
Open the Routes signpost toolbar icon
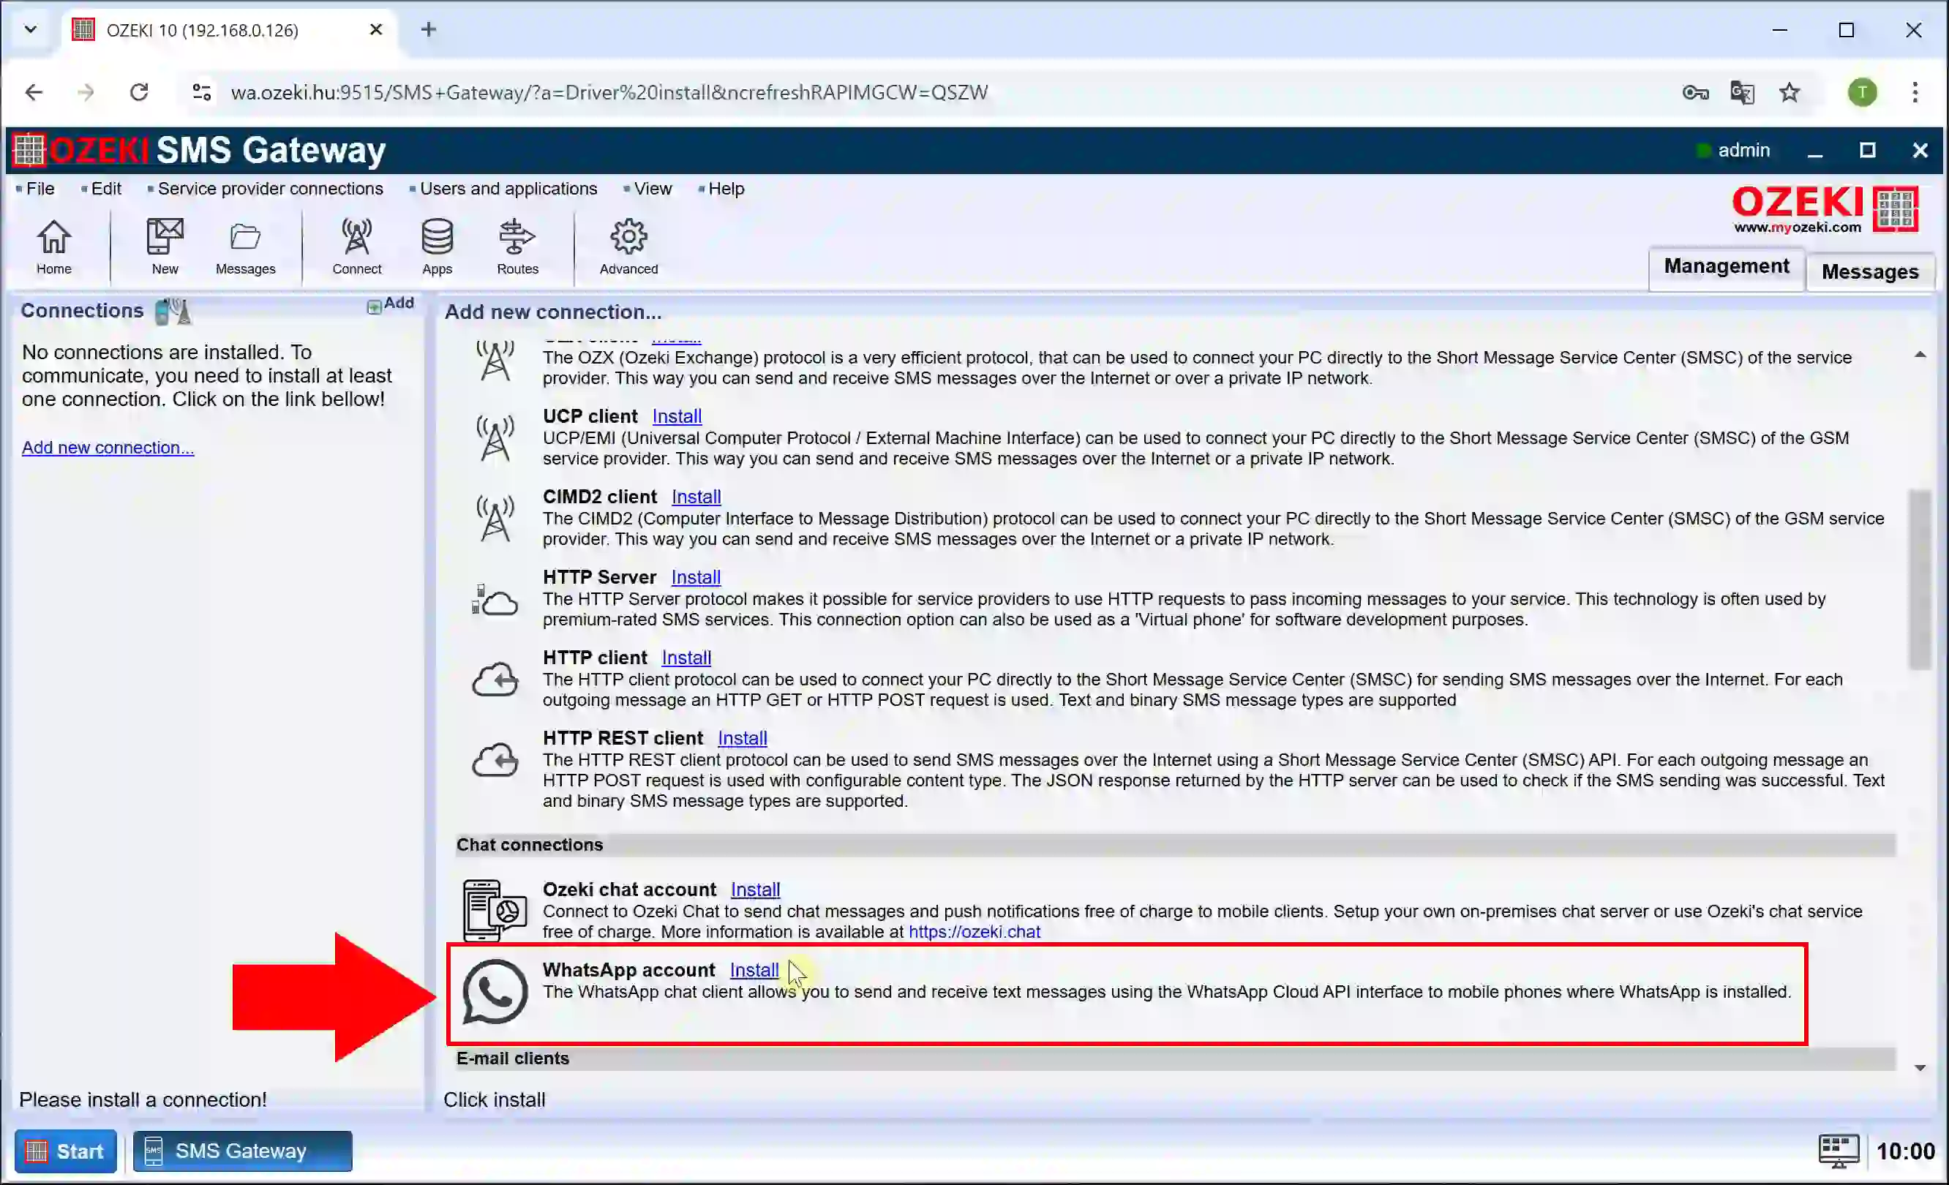tap(517, 246)
